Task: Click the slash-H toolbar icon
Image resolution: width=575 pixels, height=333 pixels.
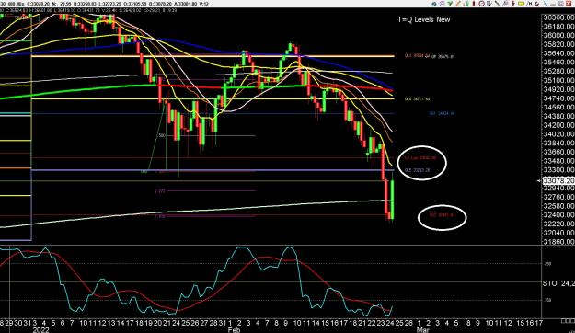Action: click(529, 4)
